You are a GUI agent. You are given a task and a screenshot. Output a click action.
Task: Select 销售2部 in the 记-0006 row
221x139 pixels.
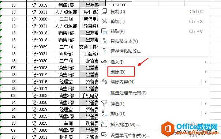(66, 130)
